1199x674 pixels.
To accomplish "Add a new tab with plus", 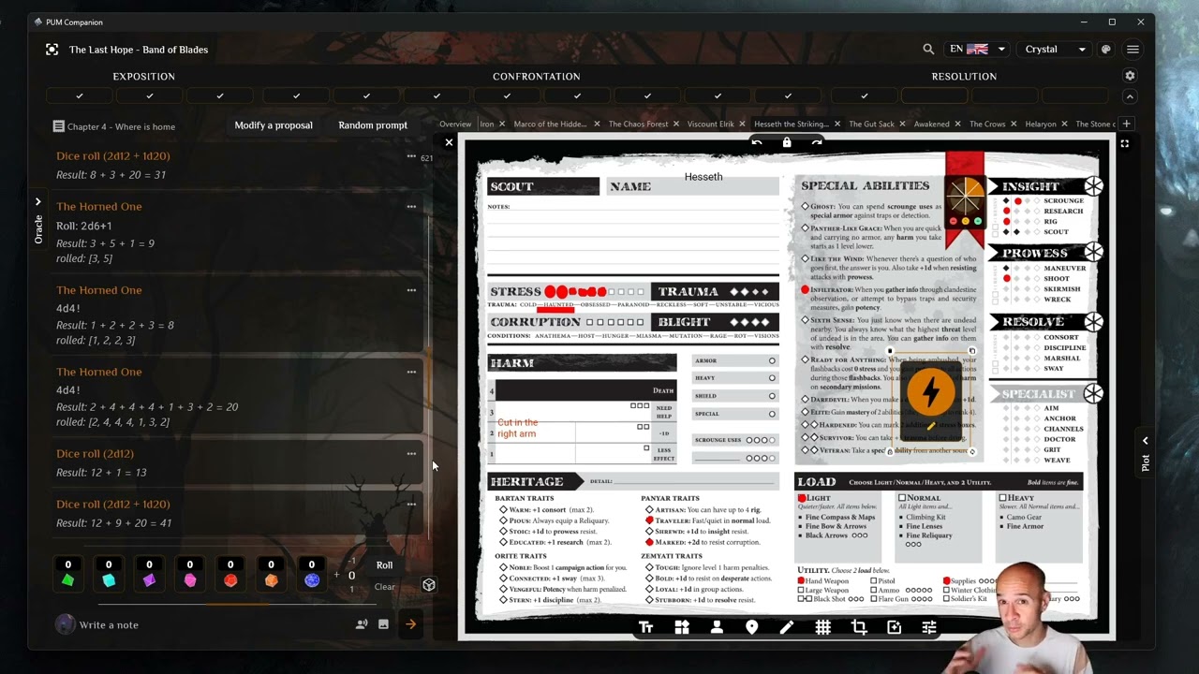I will pyautogui.click(x=1127, y=124).
